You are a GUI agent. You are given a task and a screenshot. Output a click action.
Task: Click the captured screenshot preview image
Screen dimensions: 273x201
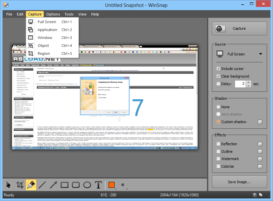point(105,97)
